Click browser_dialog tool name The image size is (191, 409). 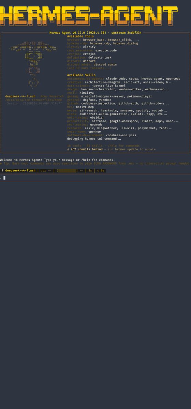[126, 43]
